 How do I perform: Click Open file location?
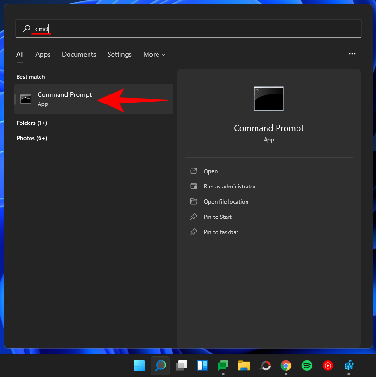click(x=226, y=202)
